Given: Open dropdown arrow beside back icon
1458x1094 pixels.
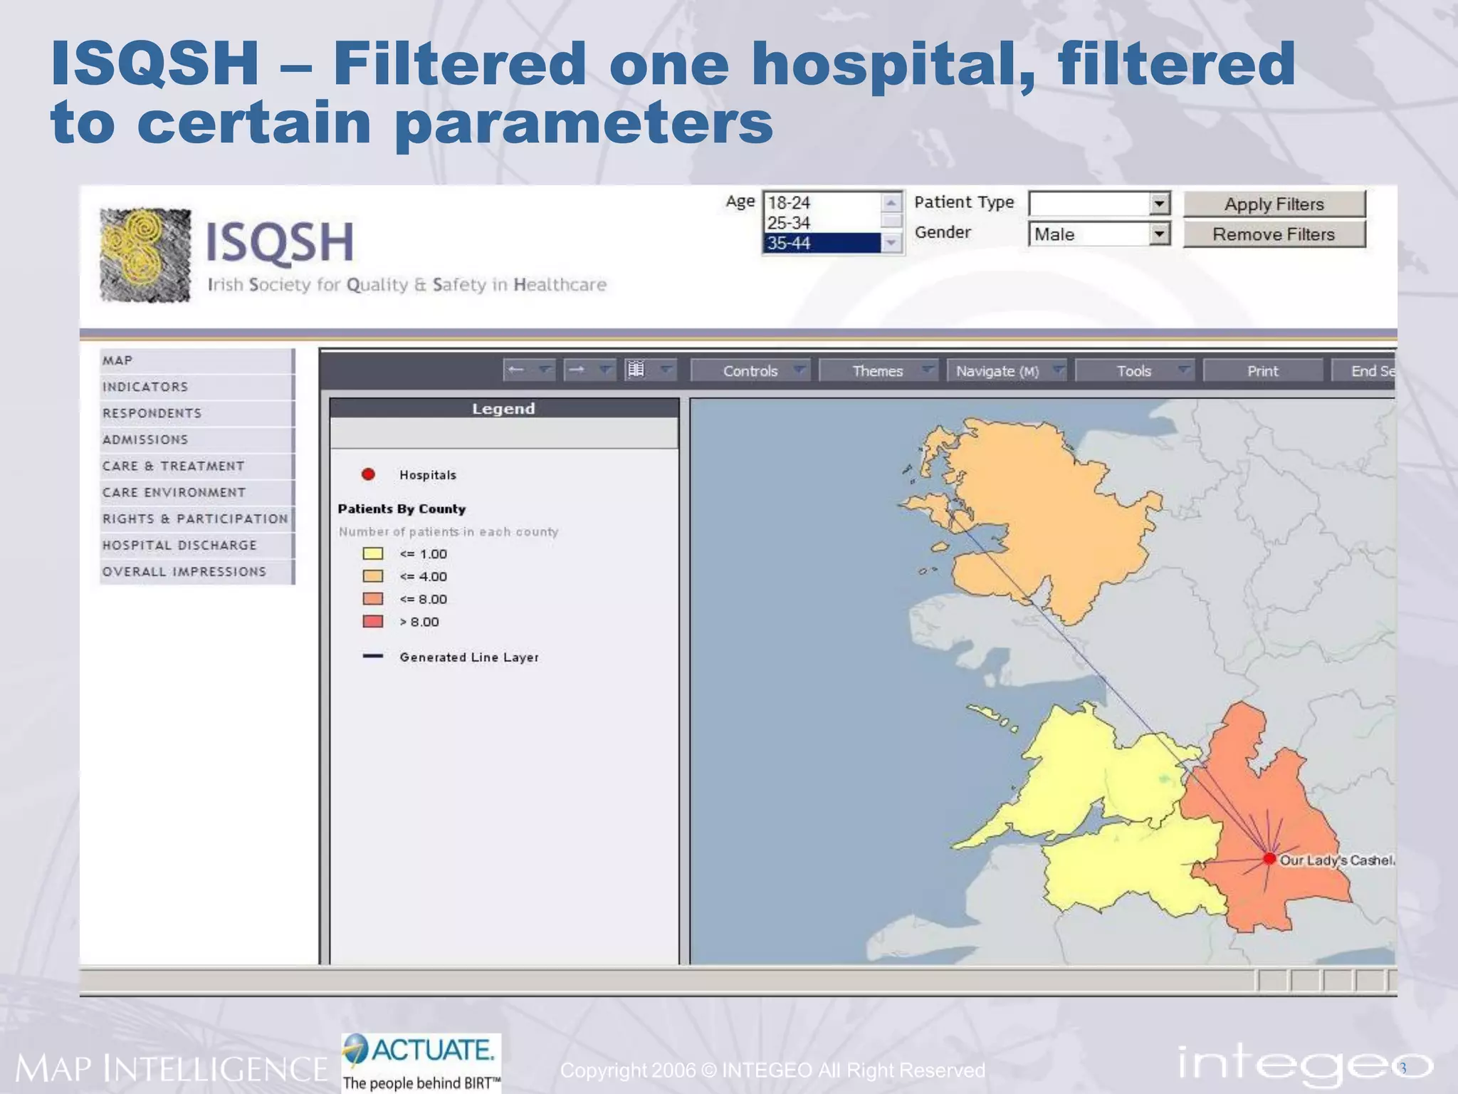Looking at the screenshot, I should (545, 370).
